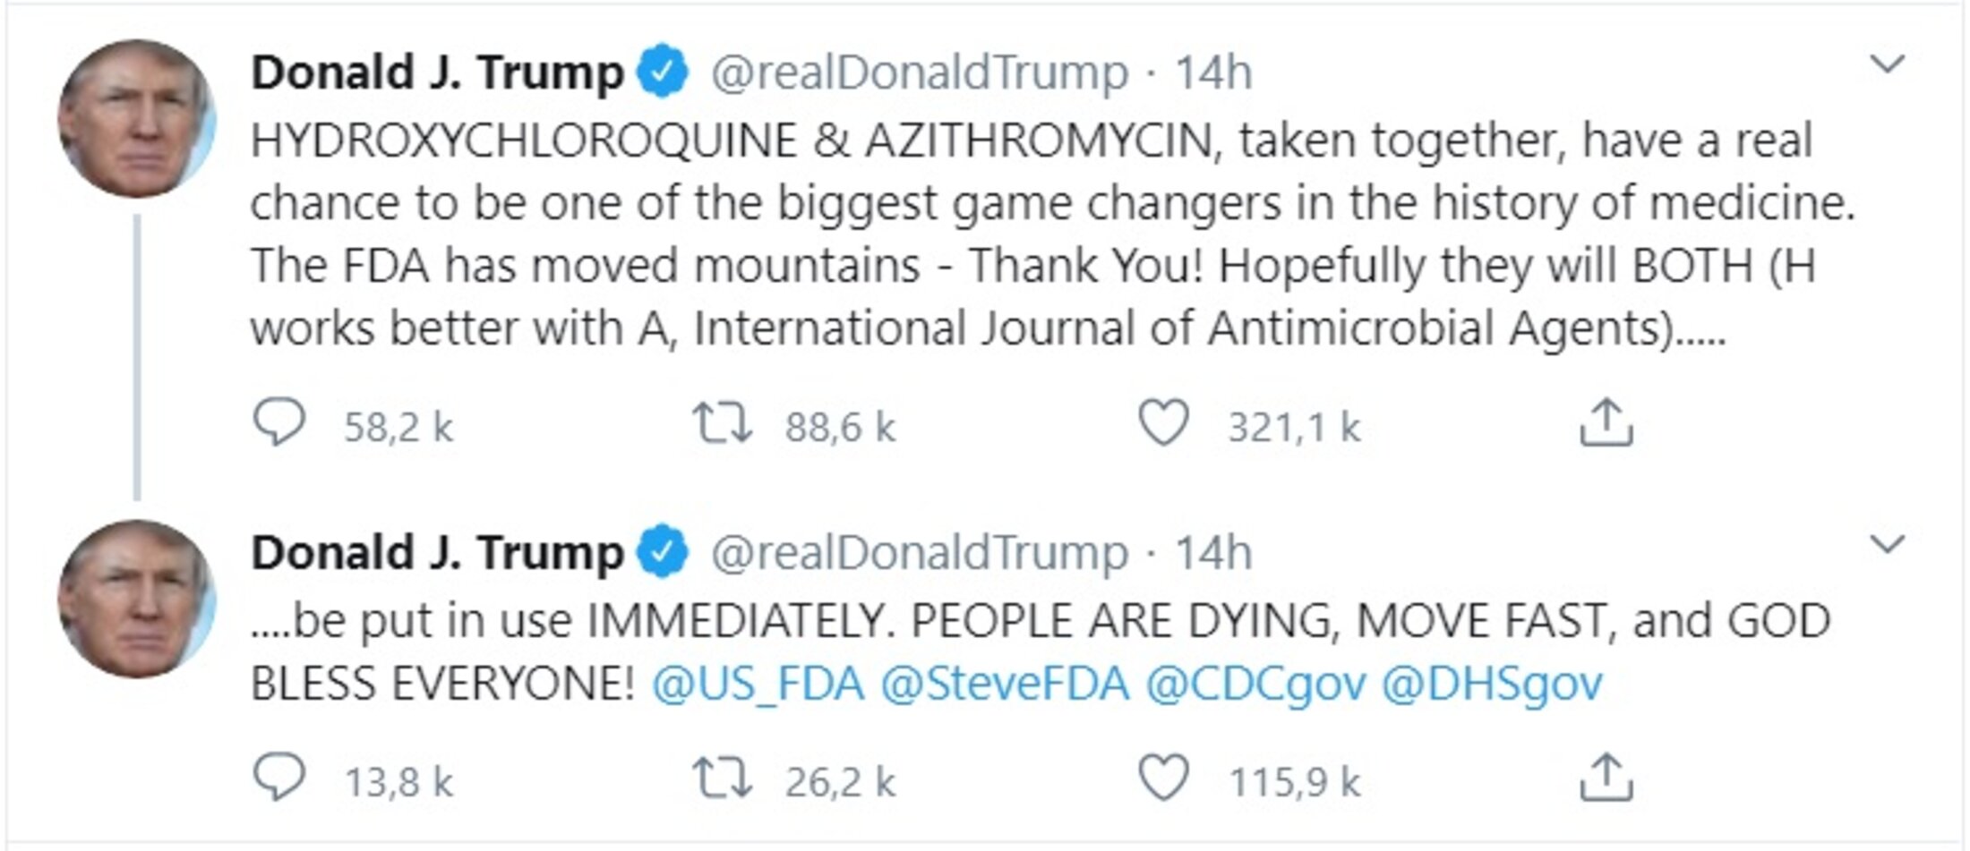Open Donald J. Trump name on first tweet

click(437, 72)
